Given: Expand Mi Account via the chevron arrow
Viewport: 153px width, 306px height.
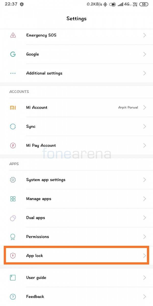Looking at the screenshot, I should coord(145,108).
